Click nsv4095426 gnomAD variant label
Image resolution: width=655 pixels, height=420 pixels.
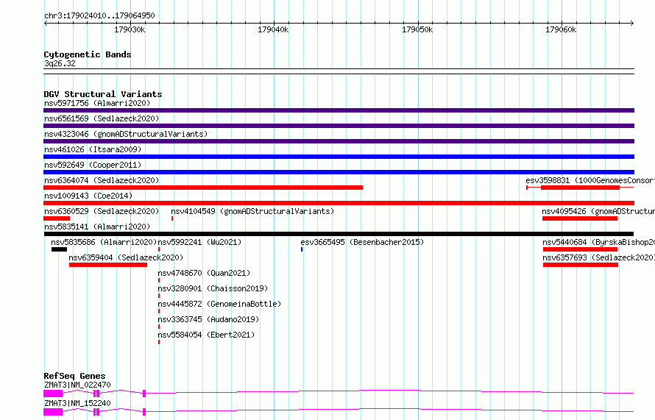pos(598,211)
